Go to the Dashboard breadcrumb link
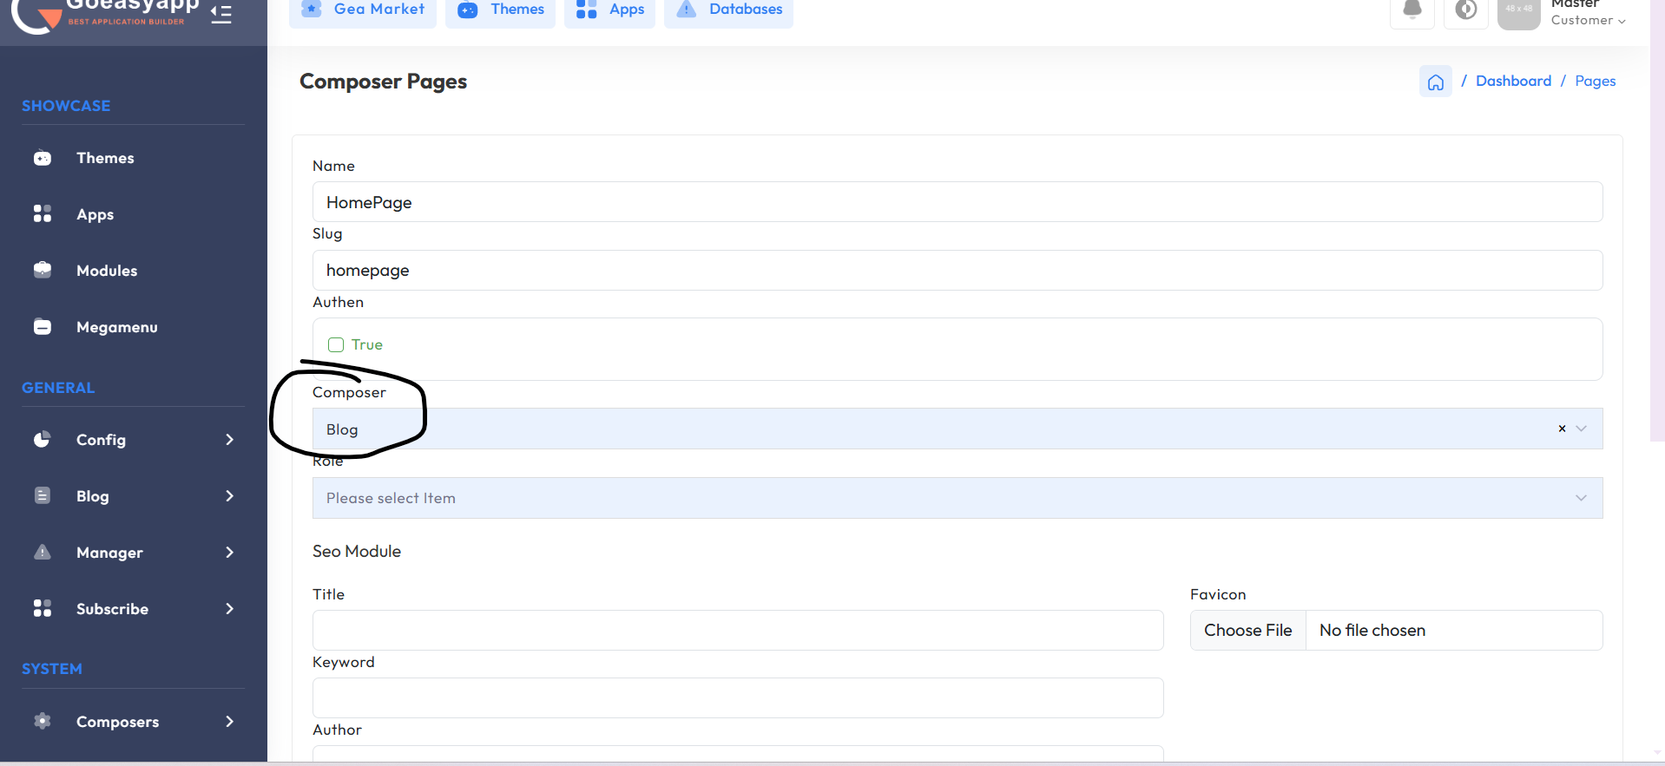The height and width of the screenshot is (766, 1665). click(x=1513, y=81)
